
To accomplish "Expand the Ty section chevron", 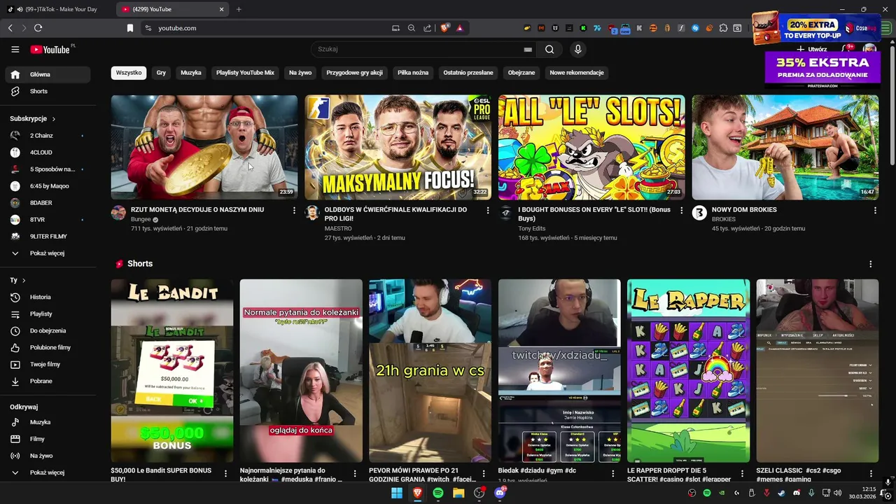I will 24,280.
